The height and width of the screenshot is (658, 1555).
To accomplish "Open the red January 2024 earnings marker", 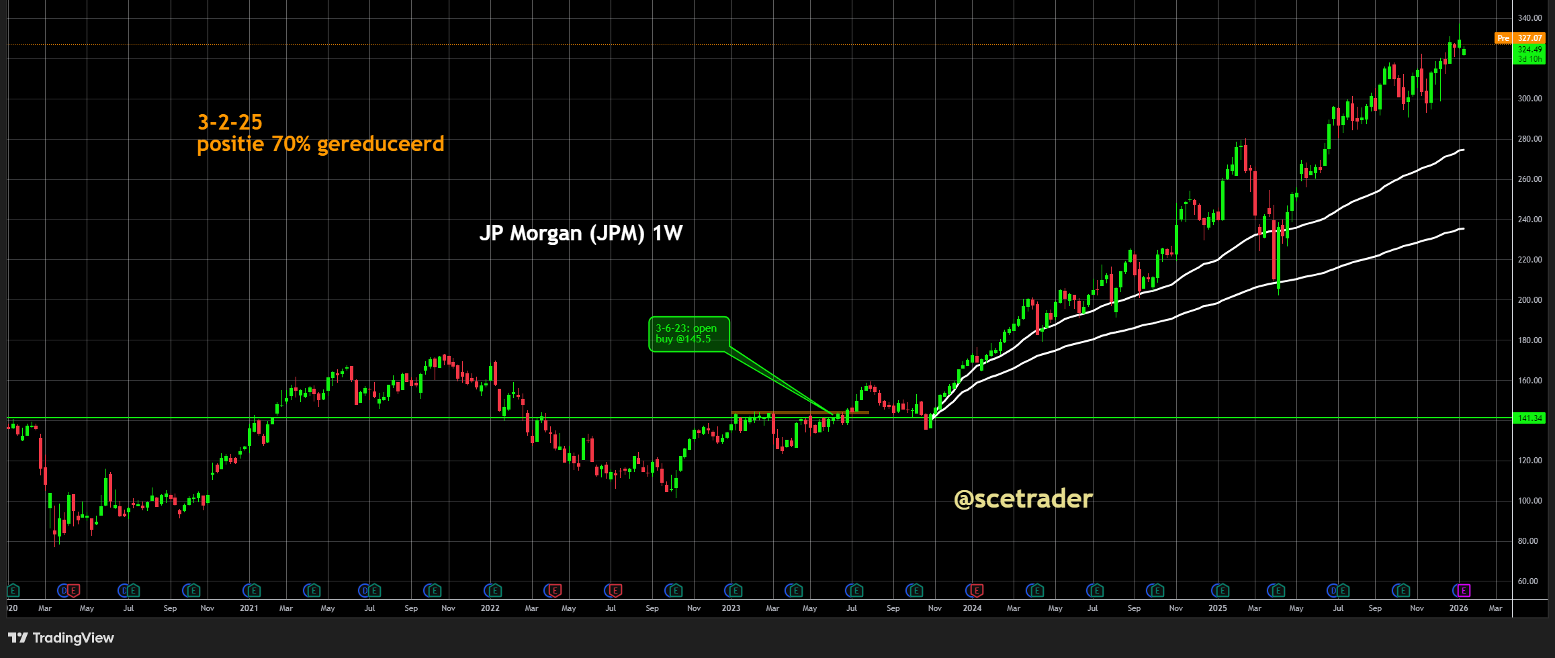I will [977, 591].
